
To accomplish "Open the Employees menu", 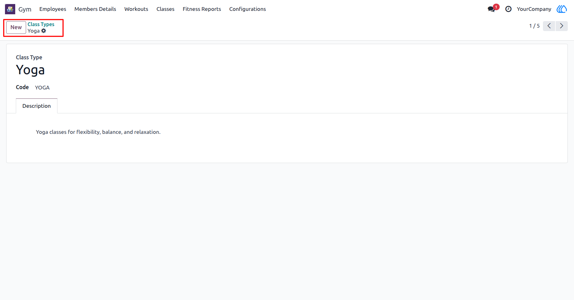I will pyautogui.click(x=53, y=9).
